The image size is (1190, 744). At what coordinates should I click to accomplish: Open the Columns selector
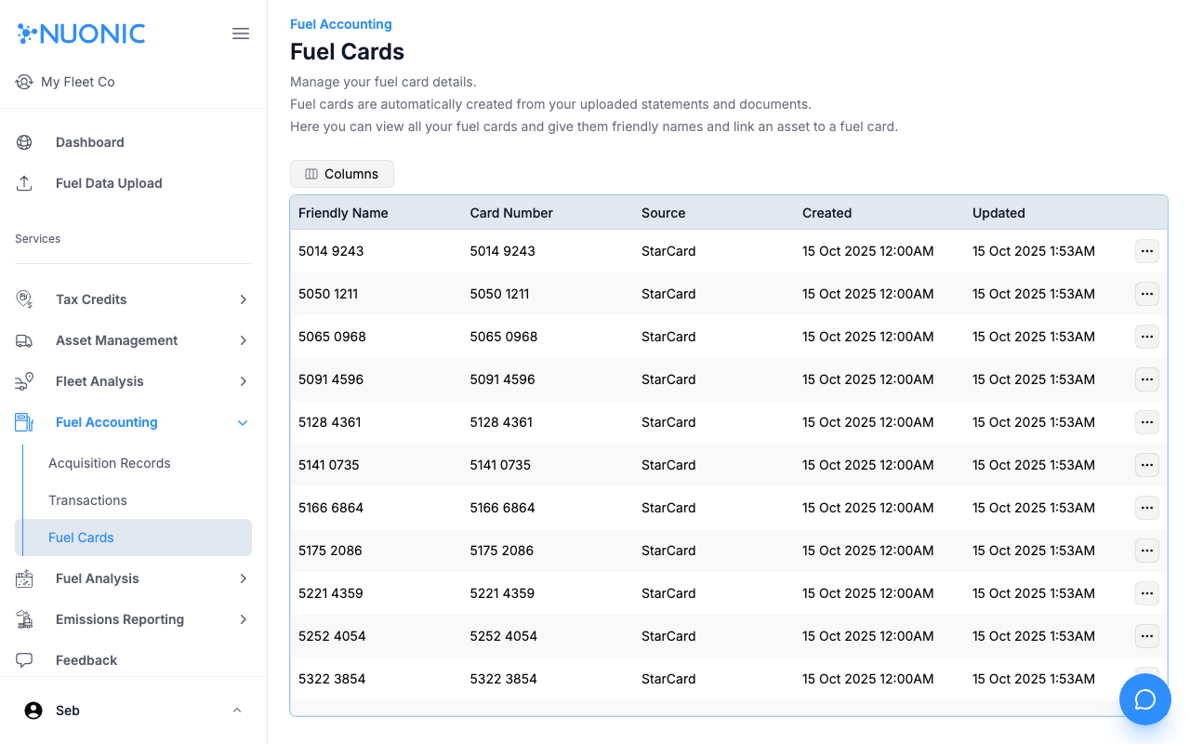tap(342, 174)
